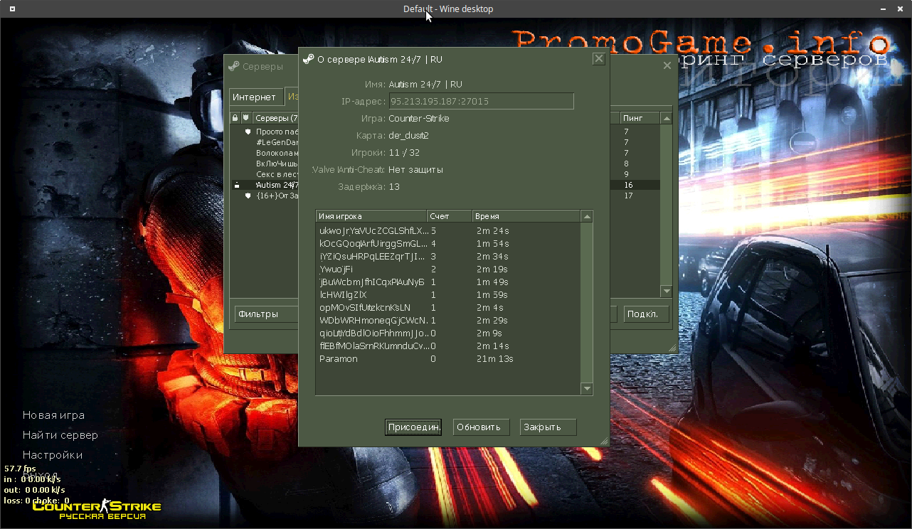
Task: Click the lock icon on the Autism 24/7 row
Action: 236,185
